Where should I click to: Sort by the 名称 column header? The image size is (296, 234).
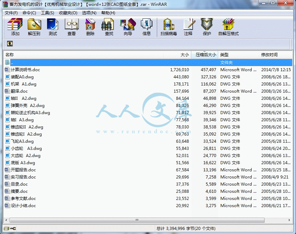coord(83,55)
